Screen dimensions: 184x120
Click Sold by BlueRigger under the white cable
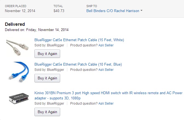point(49,45)
